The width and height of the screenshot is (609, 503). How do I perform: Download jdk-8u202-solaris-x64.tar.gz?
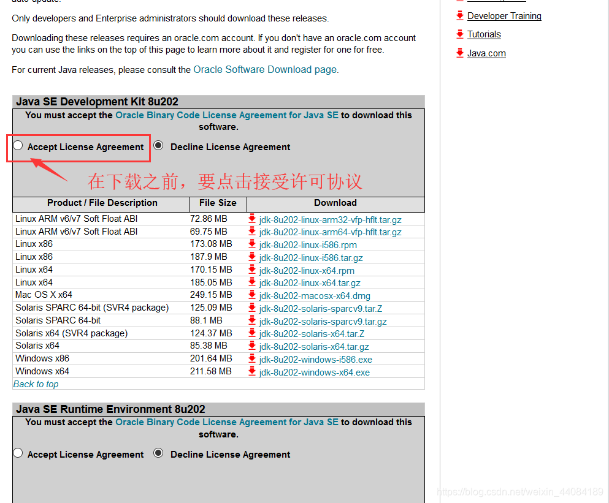314,347
